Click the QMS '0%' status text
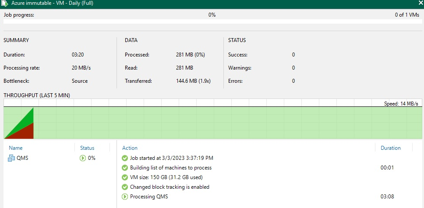The height and width of the screenshot is (208, 424). click(92, 158)
